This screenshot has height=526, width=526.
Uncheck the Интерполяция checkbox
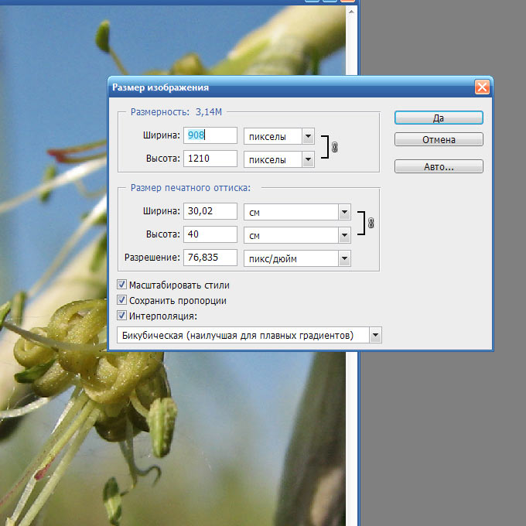[x=121, y=316]
